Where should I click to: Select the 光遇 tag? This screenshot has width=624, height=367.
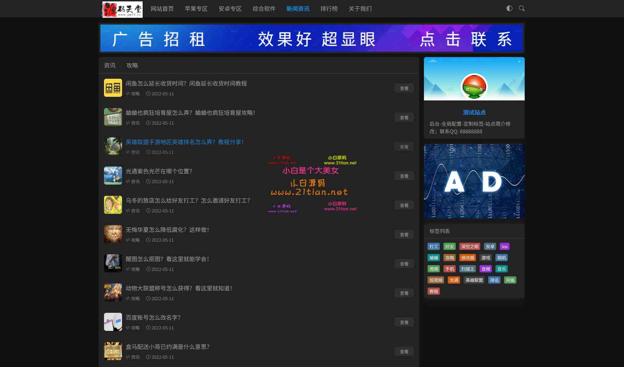(x=454, y=280)
